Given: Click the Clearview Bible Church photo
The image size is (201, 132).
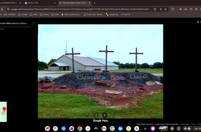Looking at the screenshot, I should point(100,71).
